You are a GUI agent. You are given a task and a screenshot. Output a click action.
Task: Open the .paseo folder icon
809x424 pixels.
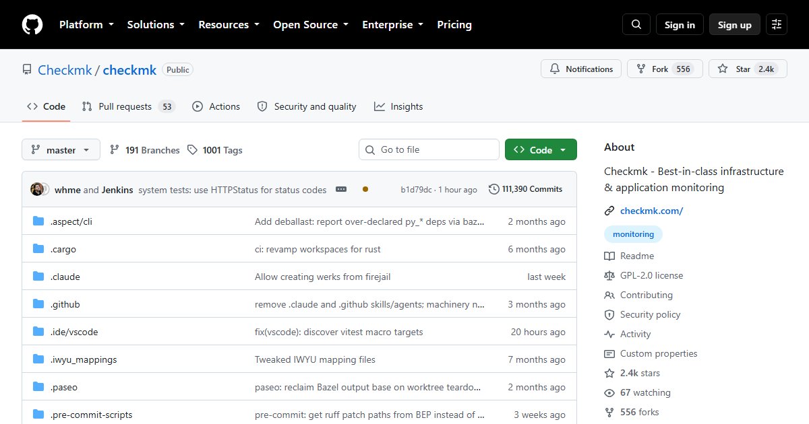(x=38, y=387)
